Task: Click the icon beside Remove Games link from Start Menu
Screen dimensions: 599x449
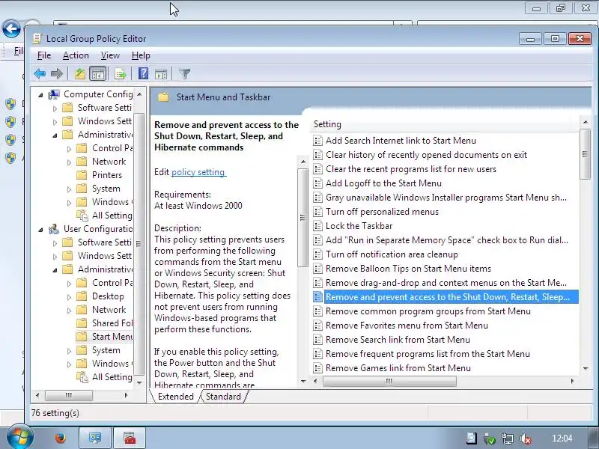Action: click(x=317, y=368)
